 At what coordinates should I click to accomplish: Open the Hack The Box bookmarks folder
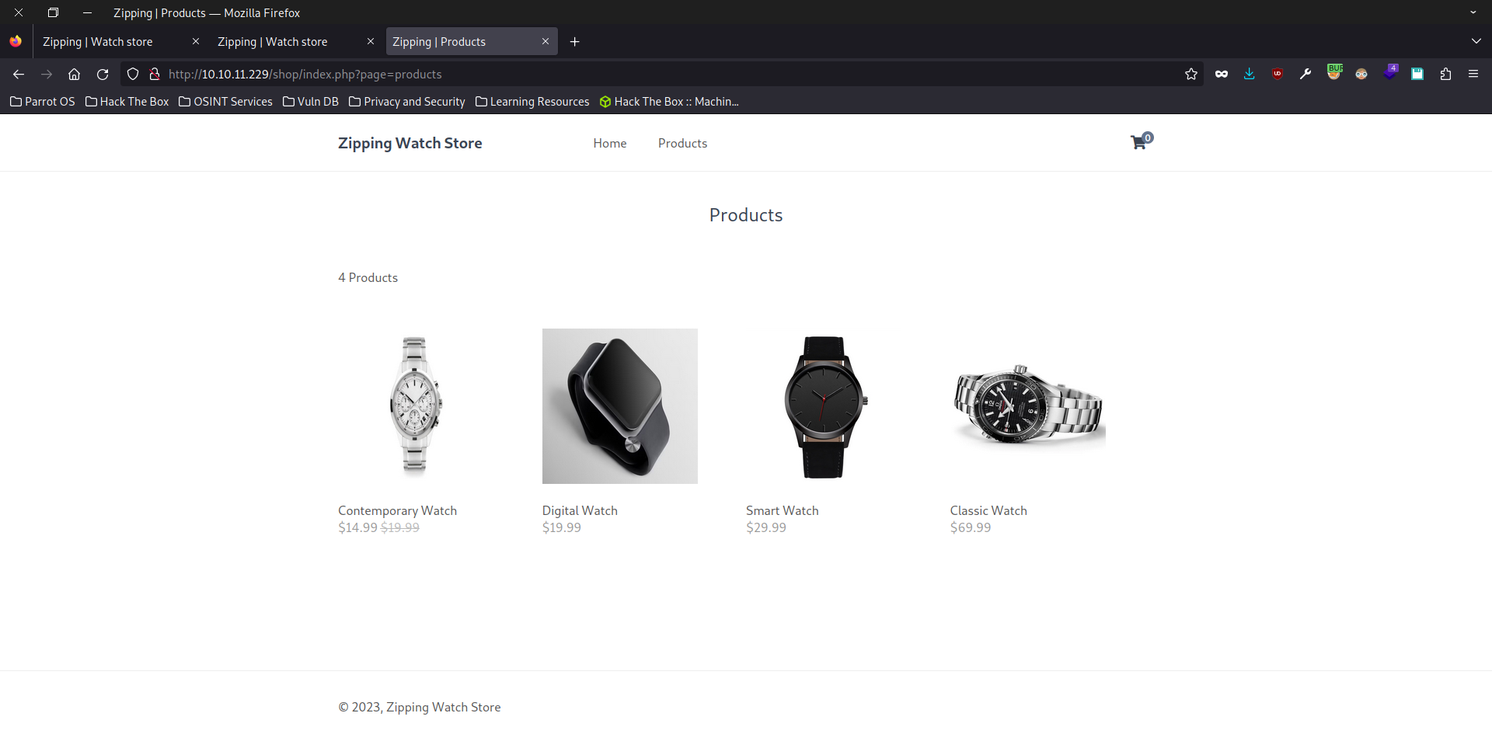pyautogui.click(x=127, y=102)
